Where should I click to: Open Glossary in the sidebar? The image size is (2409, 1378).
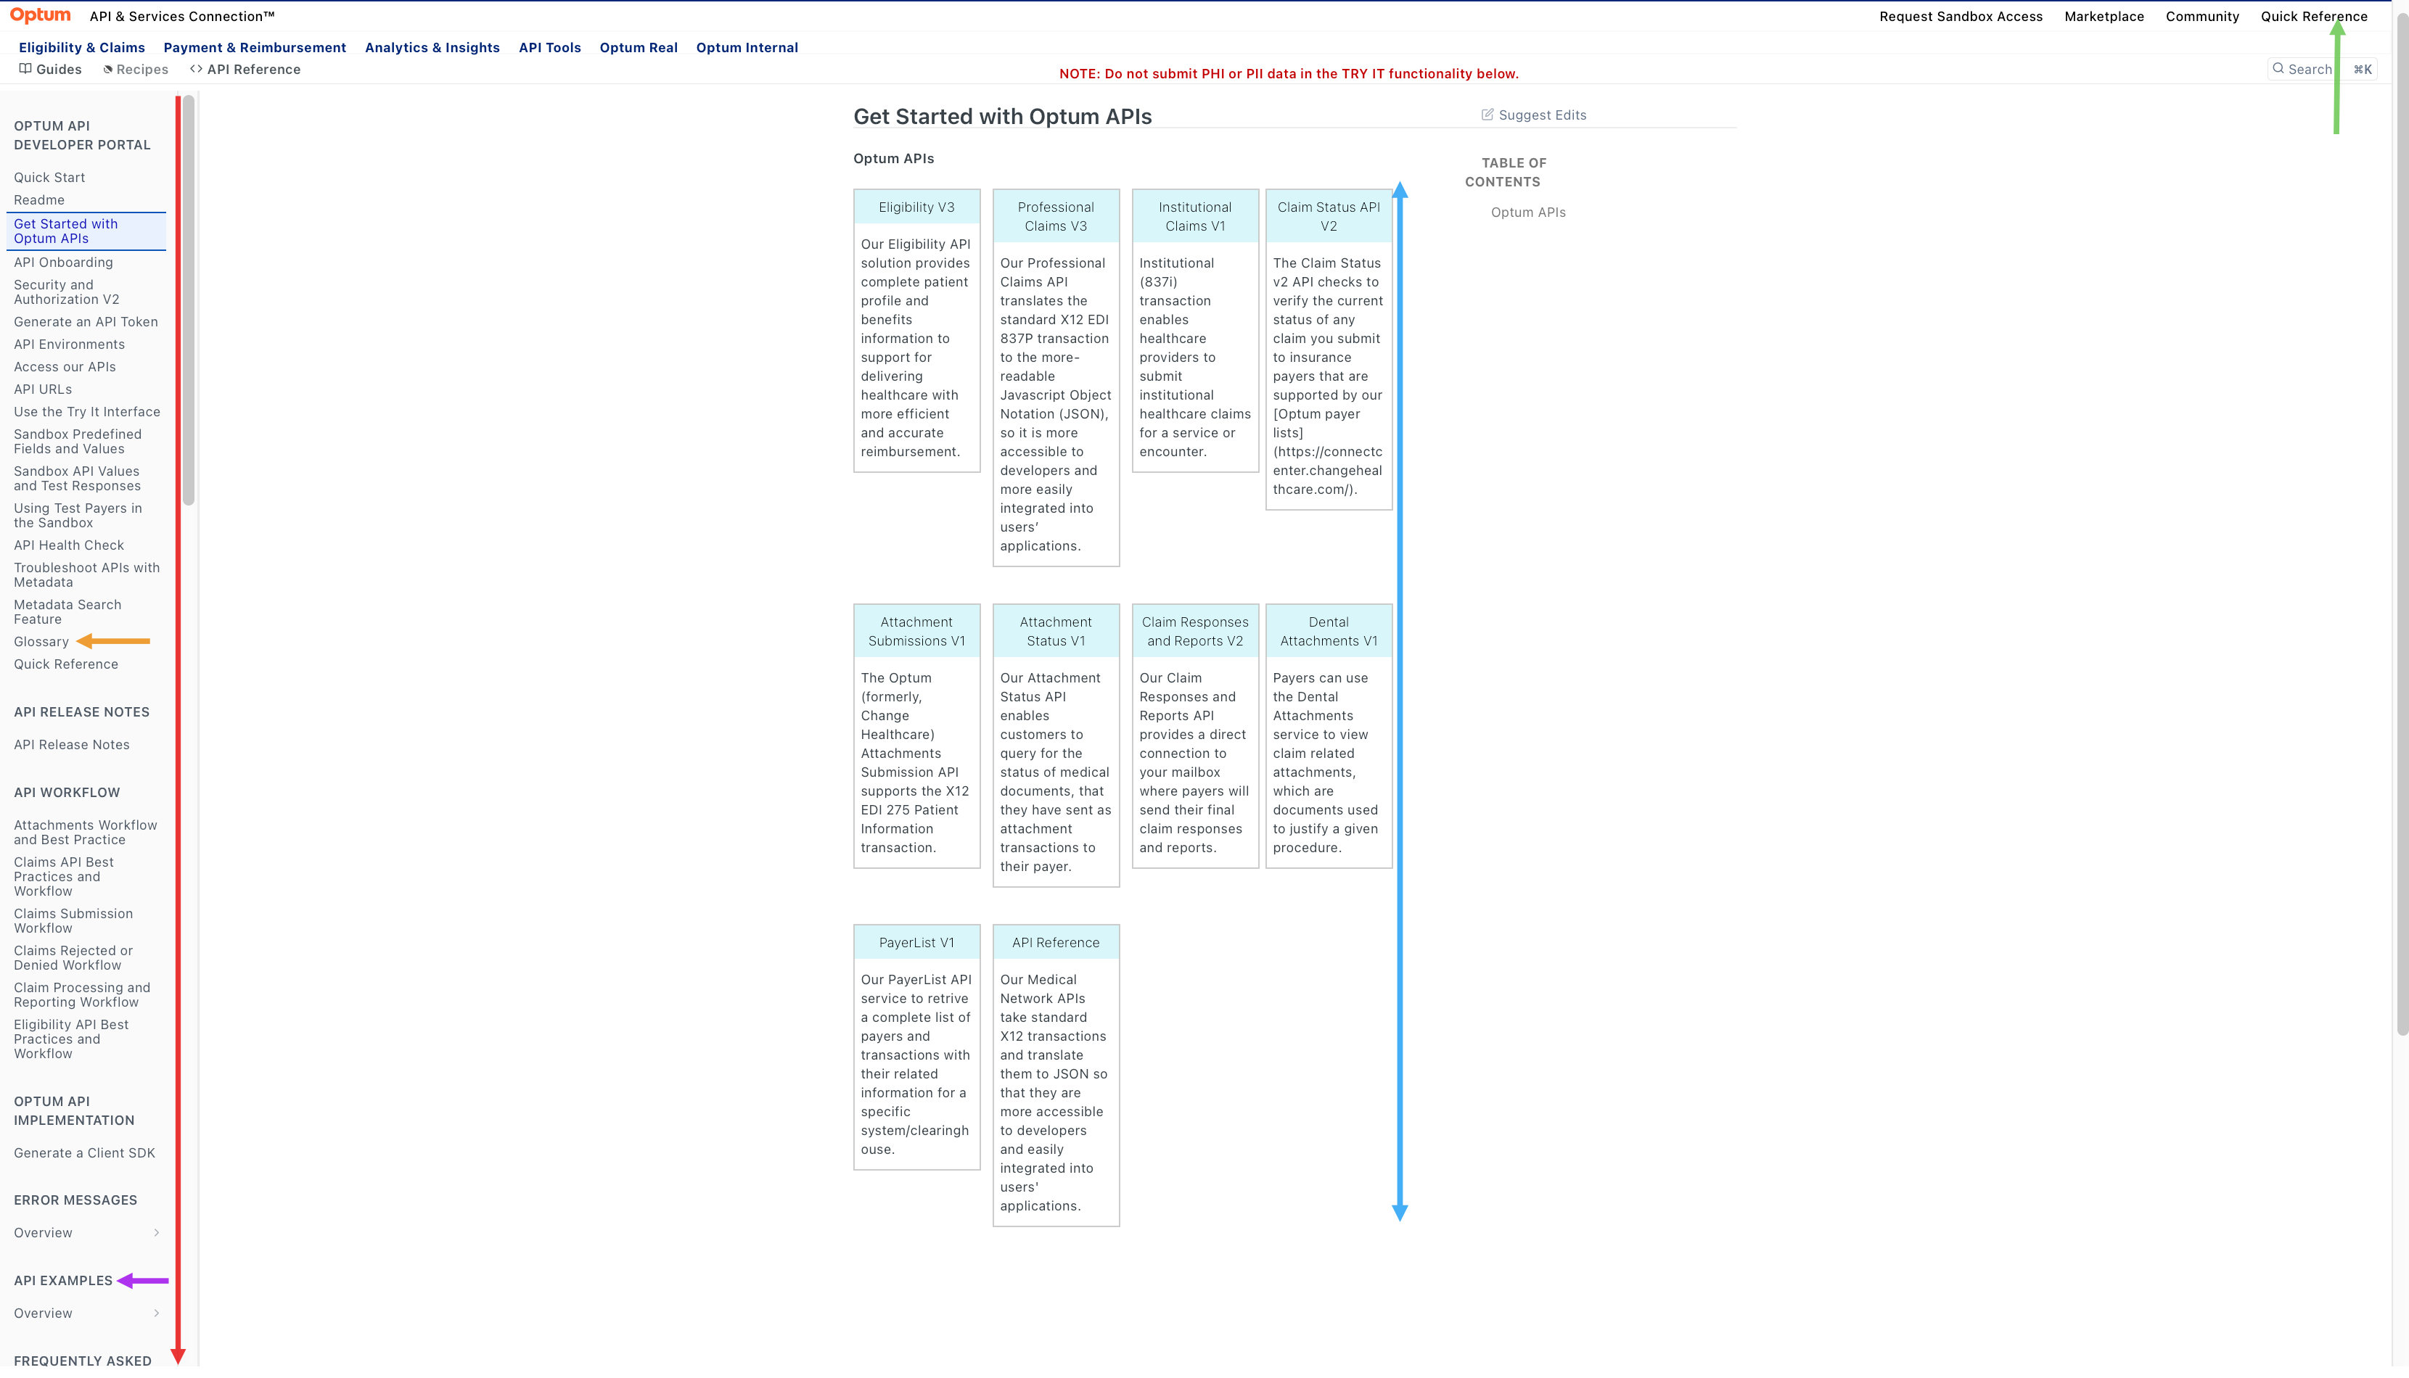tap(41, 642)
